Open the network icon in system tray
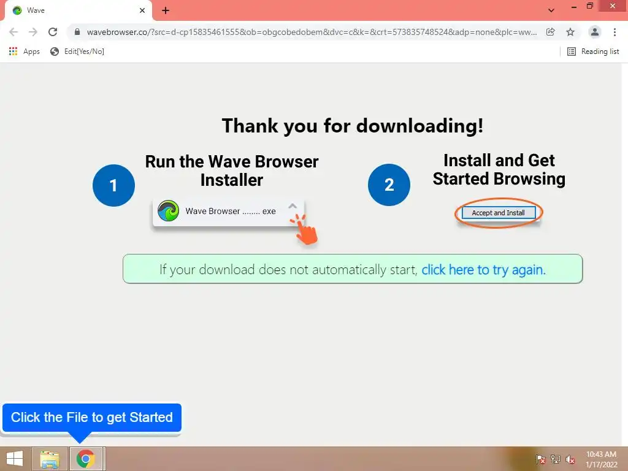Screen dimensions: 628x471 point(556,459)
